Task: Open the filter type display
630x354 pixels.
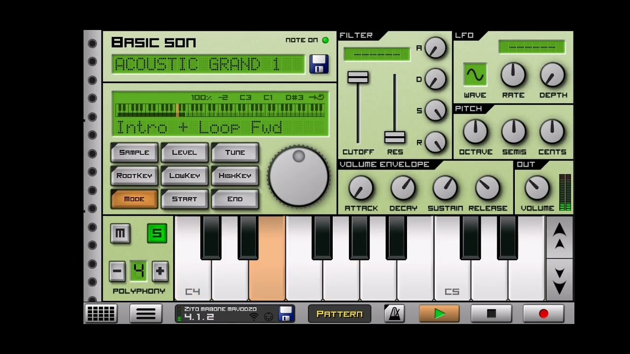Action: (377, 54)
